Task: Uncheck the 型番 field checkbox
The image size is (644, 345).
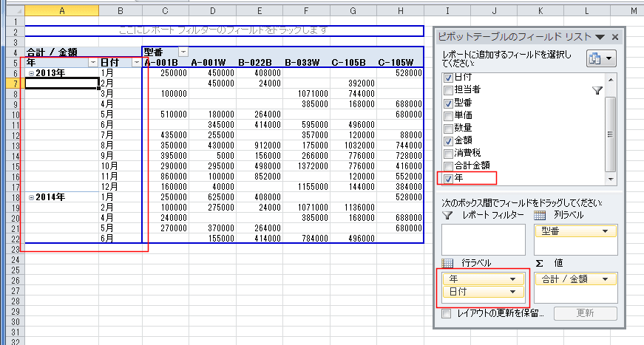Action: pyautogui.click(x=448, y=103)
